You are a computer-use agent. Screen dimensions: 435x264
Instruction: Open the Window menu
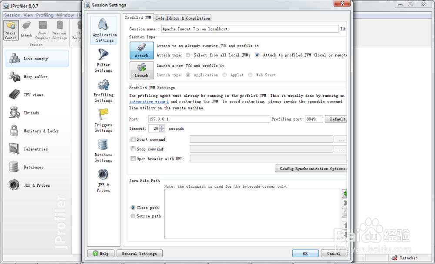pyautogui.click(x=65, y=15)
